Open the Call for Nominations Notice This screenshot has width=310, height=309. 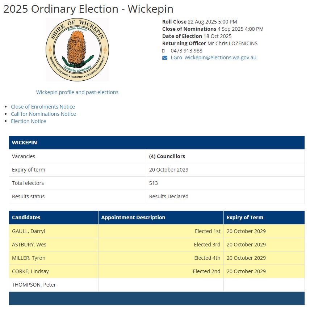[43, 114]
